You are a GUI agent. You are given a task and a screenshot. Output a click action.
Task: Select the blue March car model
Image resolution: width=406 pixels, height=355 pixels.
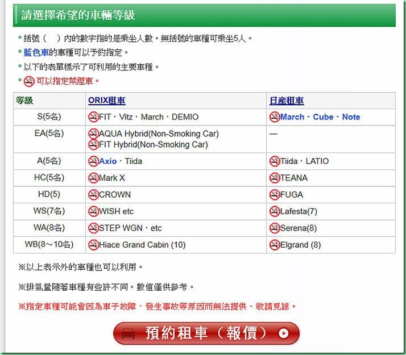292,117
